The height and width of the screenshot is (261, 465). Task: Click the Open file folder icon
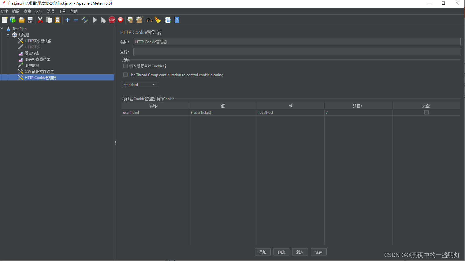pyautogui.click(x=21, y=20)
